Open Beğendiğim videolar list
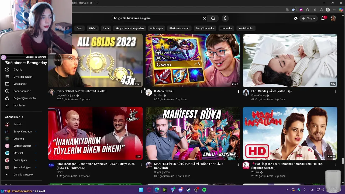345x194 pixels. [x=25, y=98]
